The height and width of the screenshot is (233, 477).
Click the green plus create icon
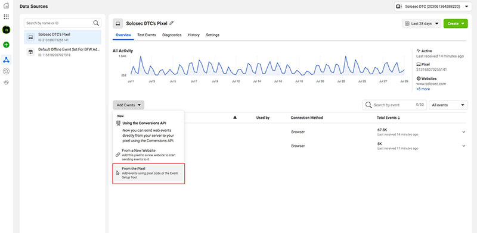click(x=6, y=45)
